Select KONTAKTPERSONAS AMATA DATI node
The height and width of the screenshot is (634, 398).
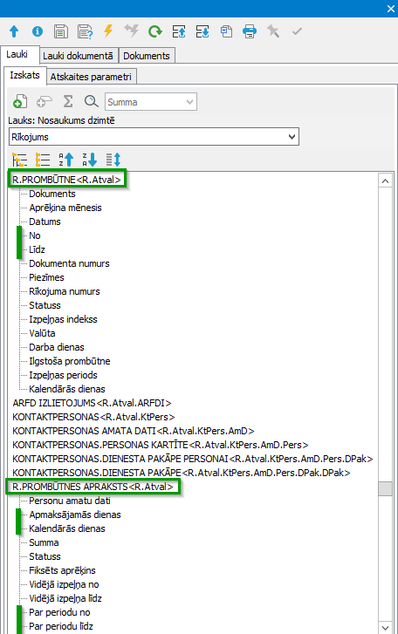point(133,431)
